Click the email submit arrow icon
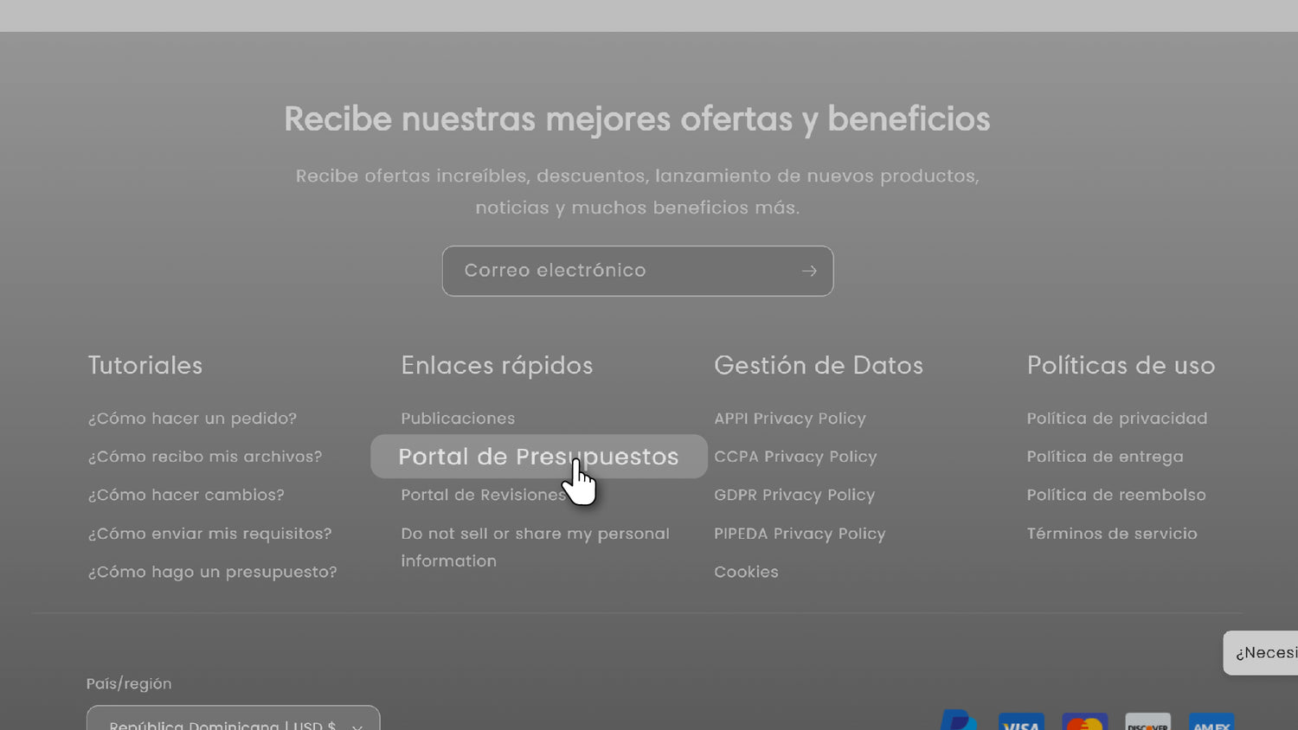 (x=809, y=271)
